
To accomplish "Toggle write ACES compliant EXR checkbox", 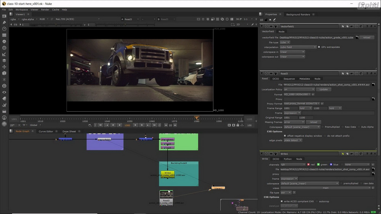I will (282, 201).
